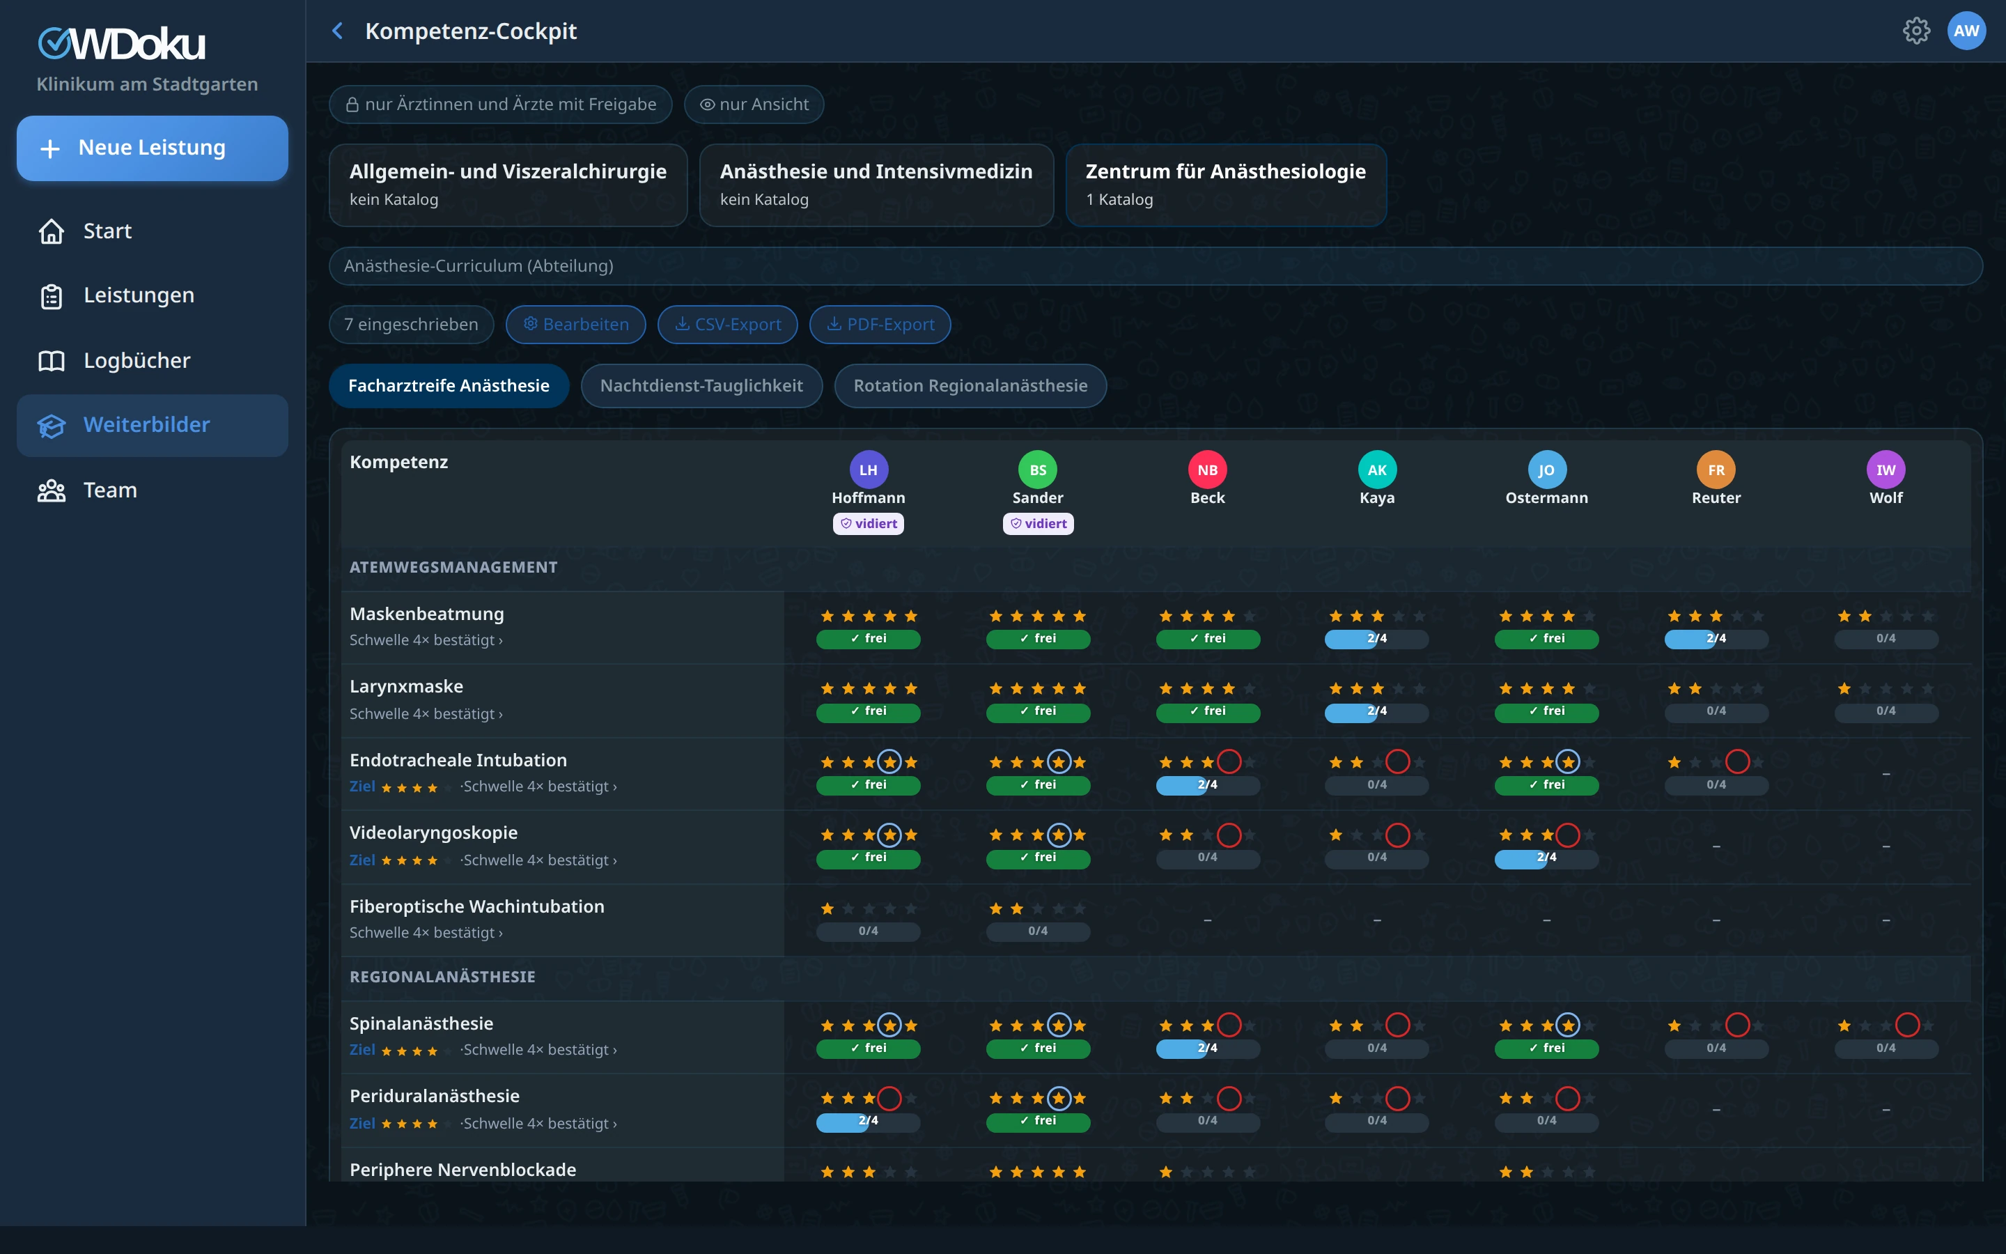Viewport: 2006px width, 1254px height.
Task: Download via CSV-Export button
Action: 727,324
